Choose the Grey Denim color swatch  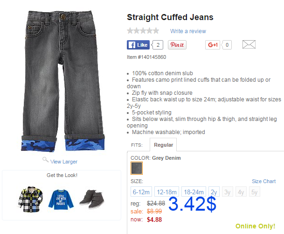pos(137,168)
